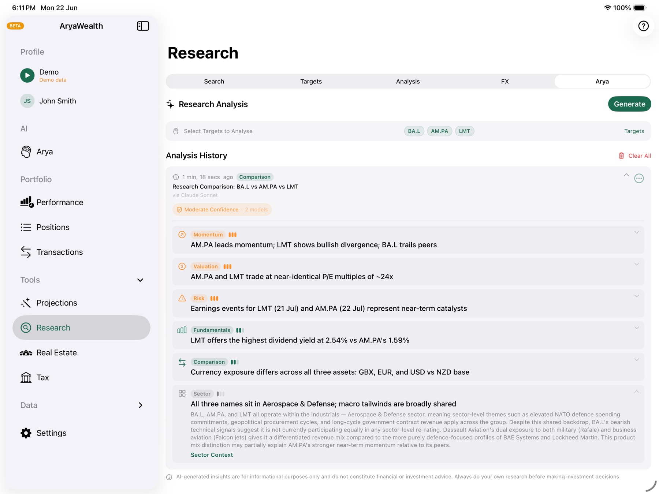Click the Sector grid icon

[x=182, y=393]
